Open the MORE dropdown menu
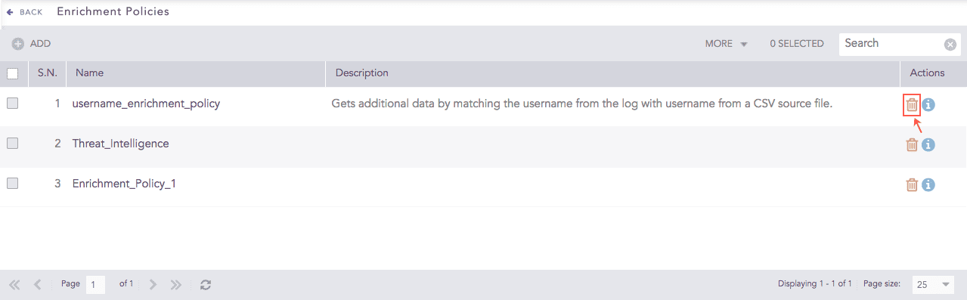Viewport: 967px width, 300px height. [x=726, y=44]
